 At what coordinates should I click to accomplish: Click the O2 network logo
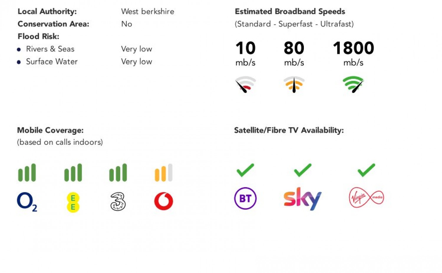pyautogui.click(x=27, y=202)
